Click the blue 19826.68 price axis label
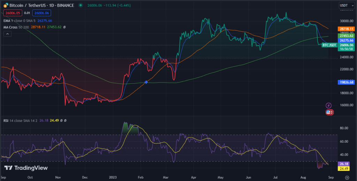The width and height of the screenshot is (357, 181). pyautogui.click(x=346, y=82)
